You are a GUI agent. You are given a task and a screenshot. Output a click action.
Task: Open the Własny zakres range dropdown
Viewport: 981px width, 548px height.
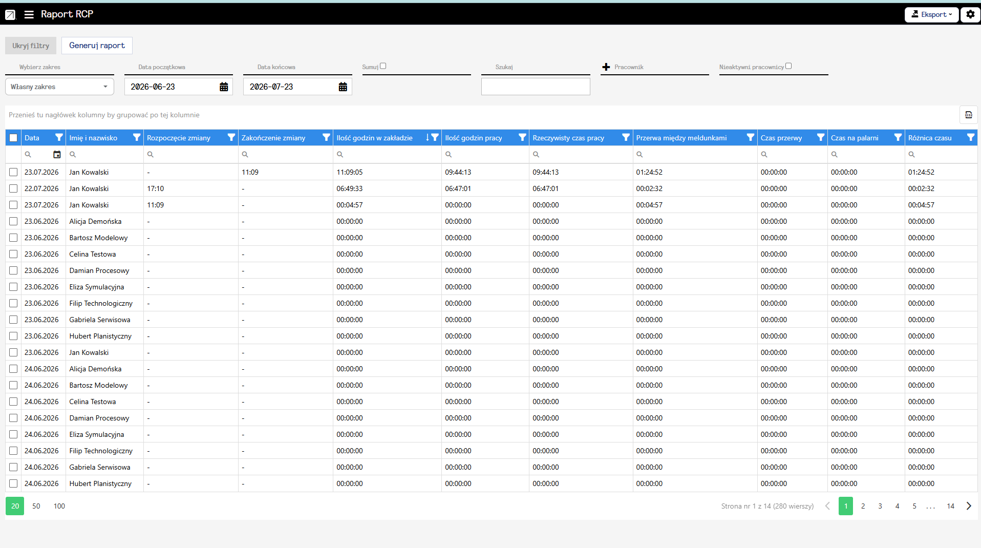59,87
